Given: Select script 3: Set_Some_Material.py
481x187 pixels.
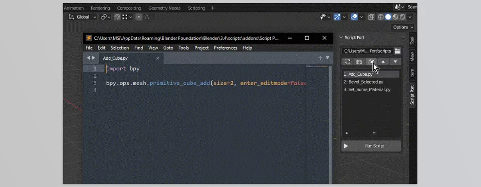Looking at the screenshot, I should point(371,90).
